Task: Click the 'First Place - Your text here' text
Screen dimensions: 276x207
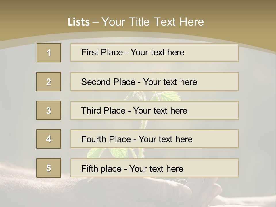Action: 133,52
